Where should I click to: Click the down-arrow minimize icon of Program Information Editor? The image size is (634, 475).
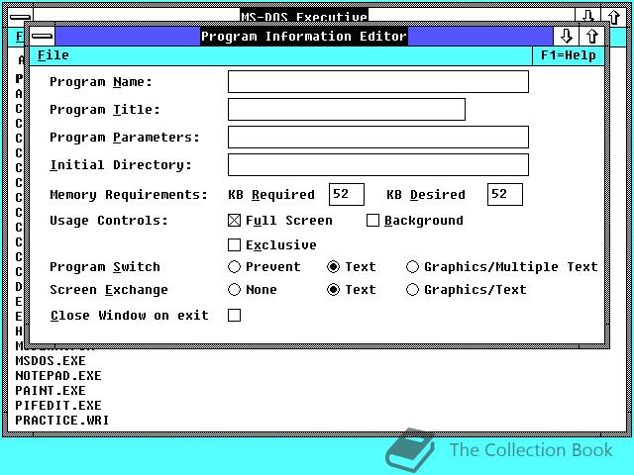coord(566,37)
